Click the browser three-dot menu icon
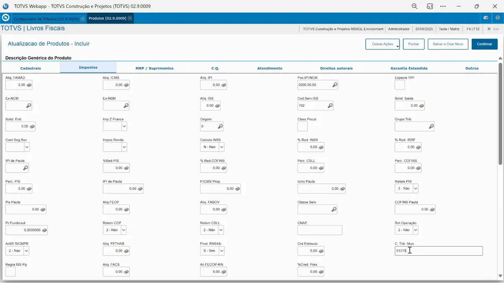This screenshot has width=504, height=283. 443,6
